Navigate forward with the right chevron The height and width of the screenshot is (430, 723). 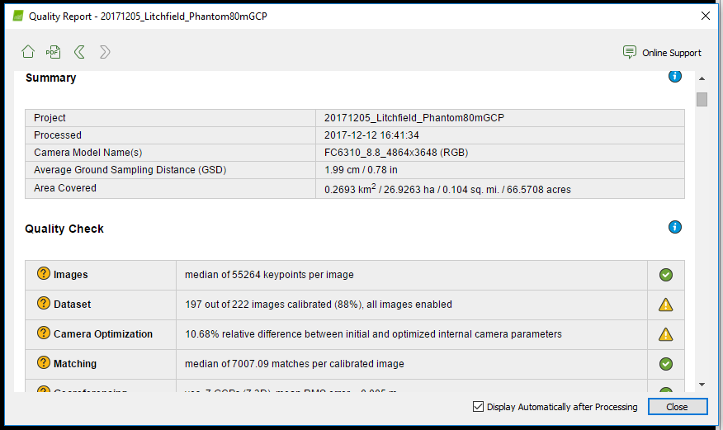click(x=105, y=52)
